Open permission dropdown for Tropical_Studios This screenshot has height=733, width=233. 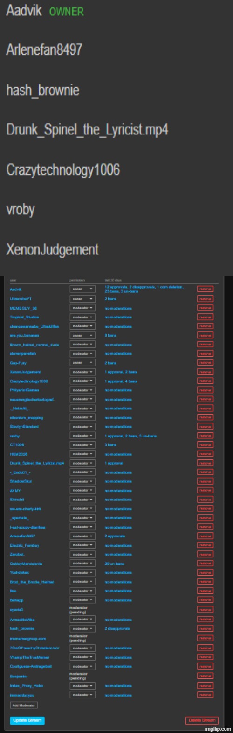[82, 317]
